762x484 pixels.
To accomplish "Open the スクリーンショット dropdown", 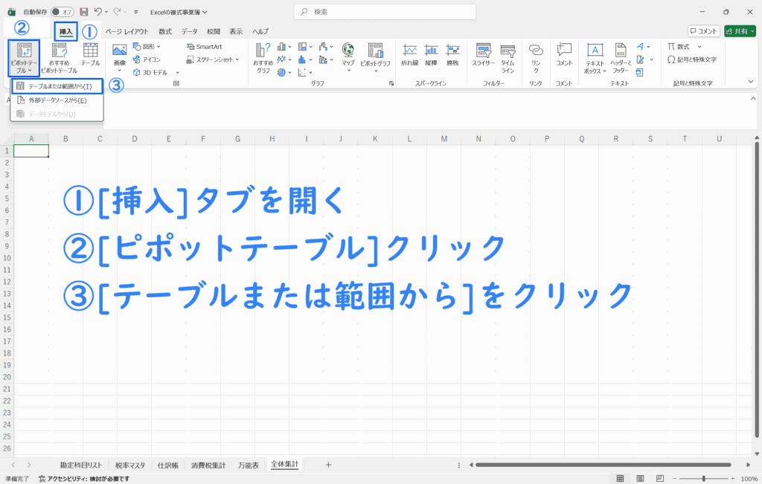I will (x=214, y=59).
